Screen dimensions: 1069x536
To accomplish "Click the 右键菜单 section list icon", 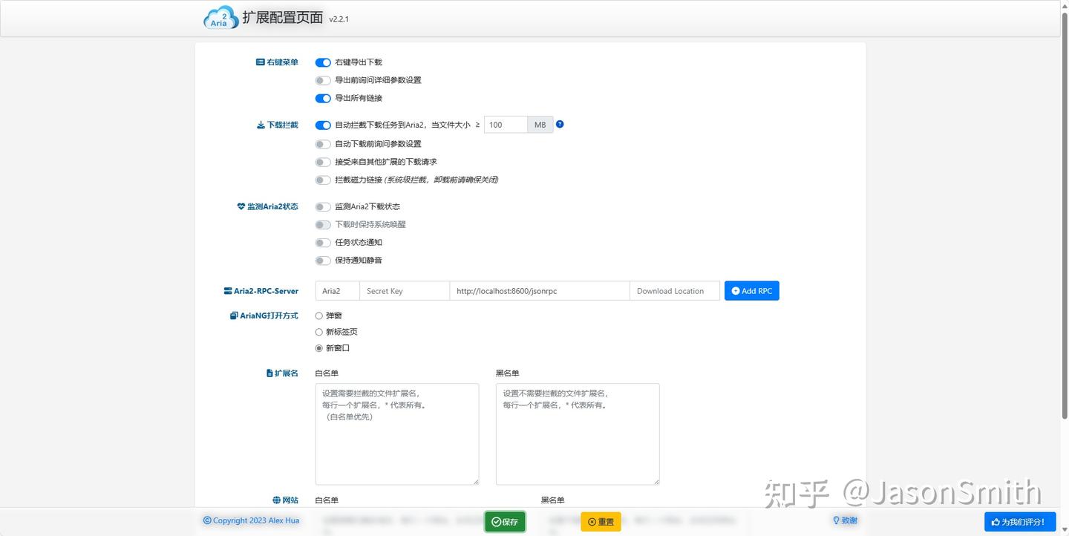I will 259,62.
